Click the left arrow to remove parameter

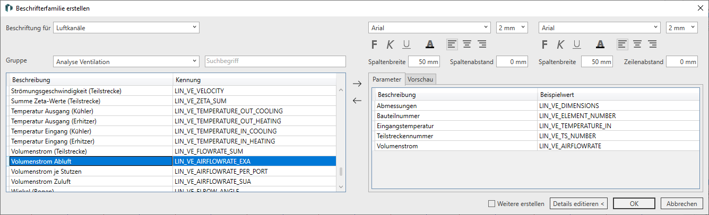coord(357,101)
